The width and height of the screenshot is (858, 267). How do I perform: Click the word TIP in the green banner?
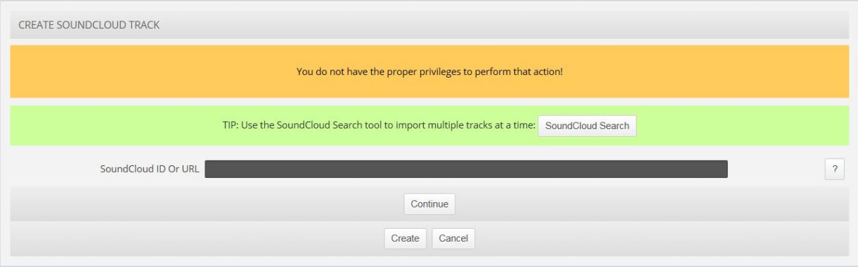tap(231, 125)
